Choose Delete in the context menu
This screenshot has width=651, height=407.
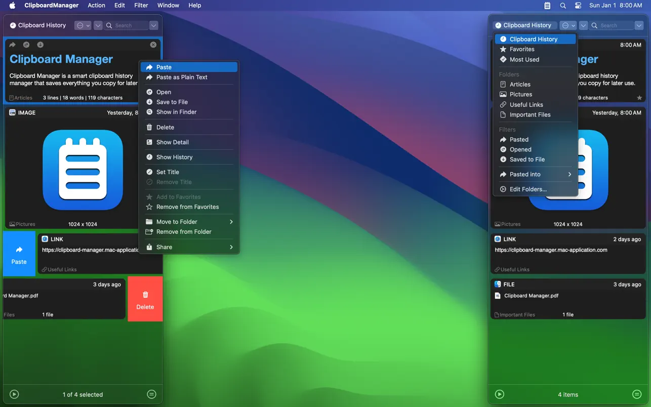(189, 127)
